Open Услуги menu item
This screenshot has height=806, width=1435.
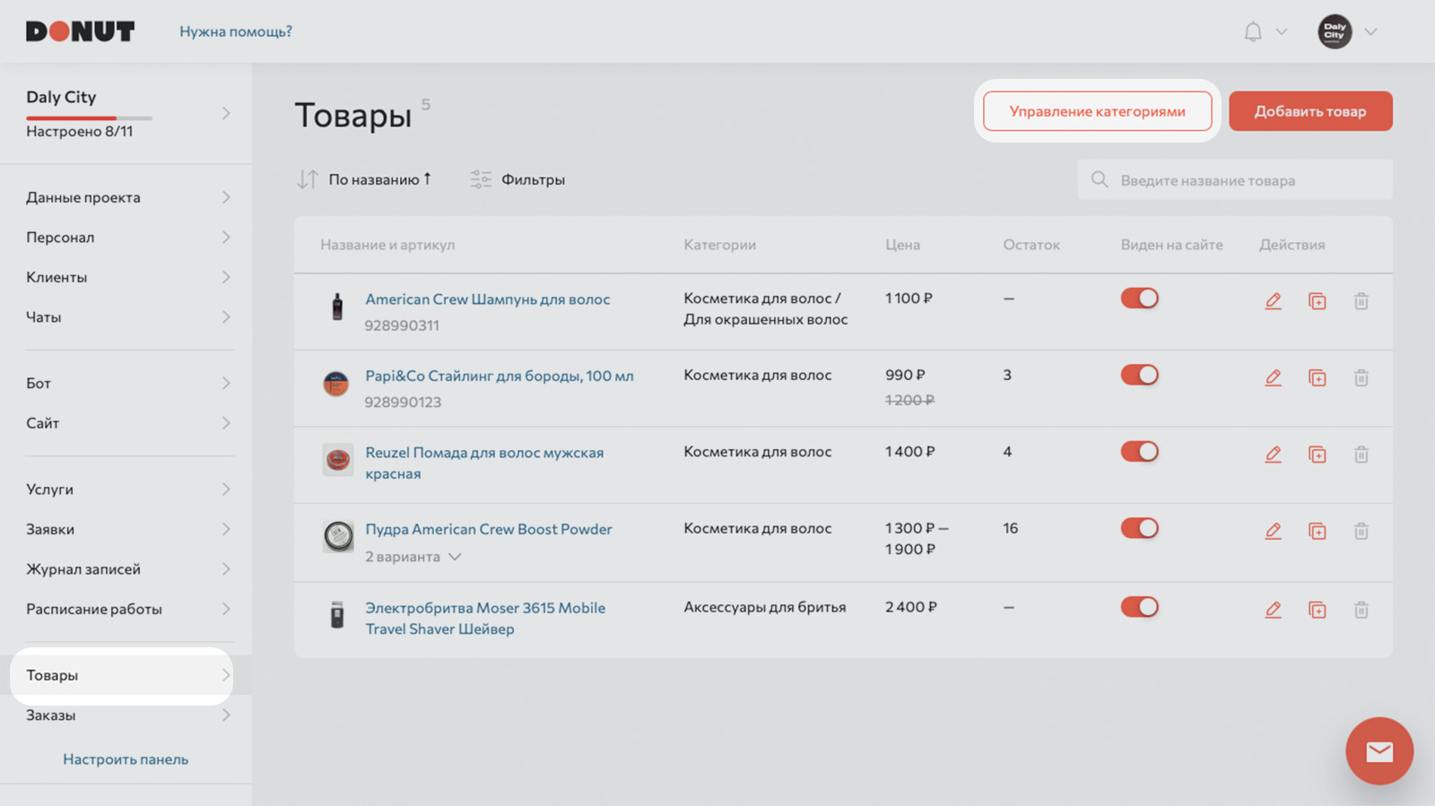[126, 490]
